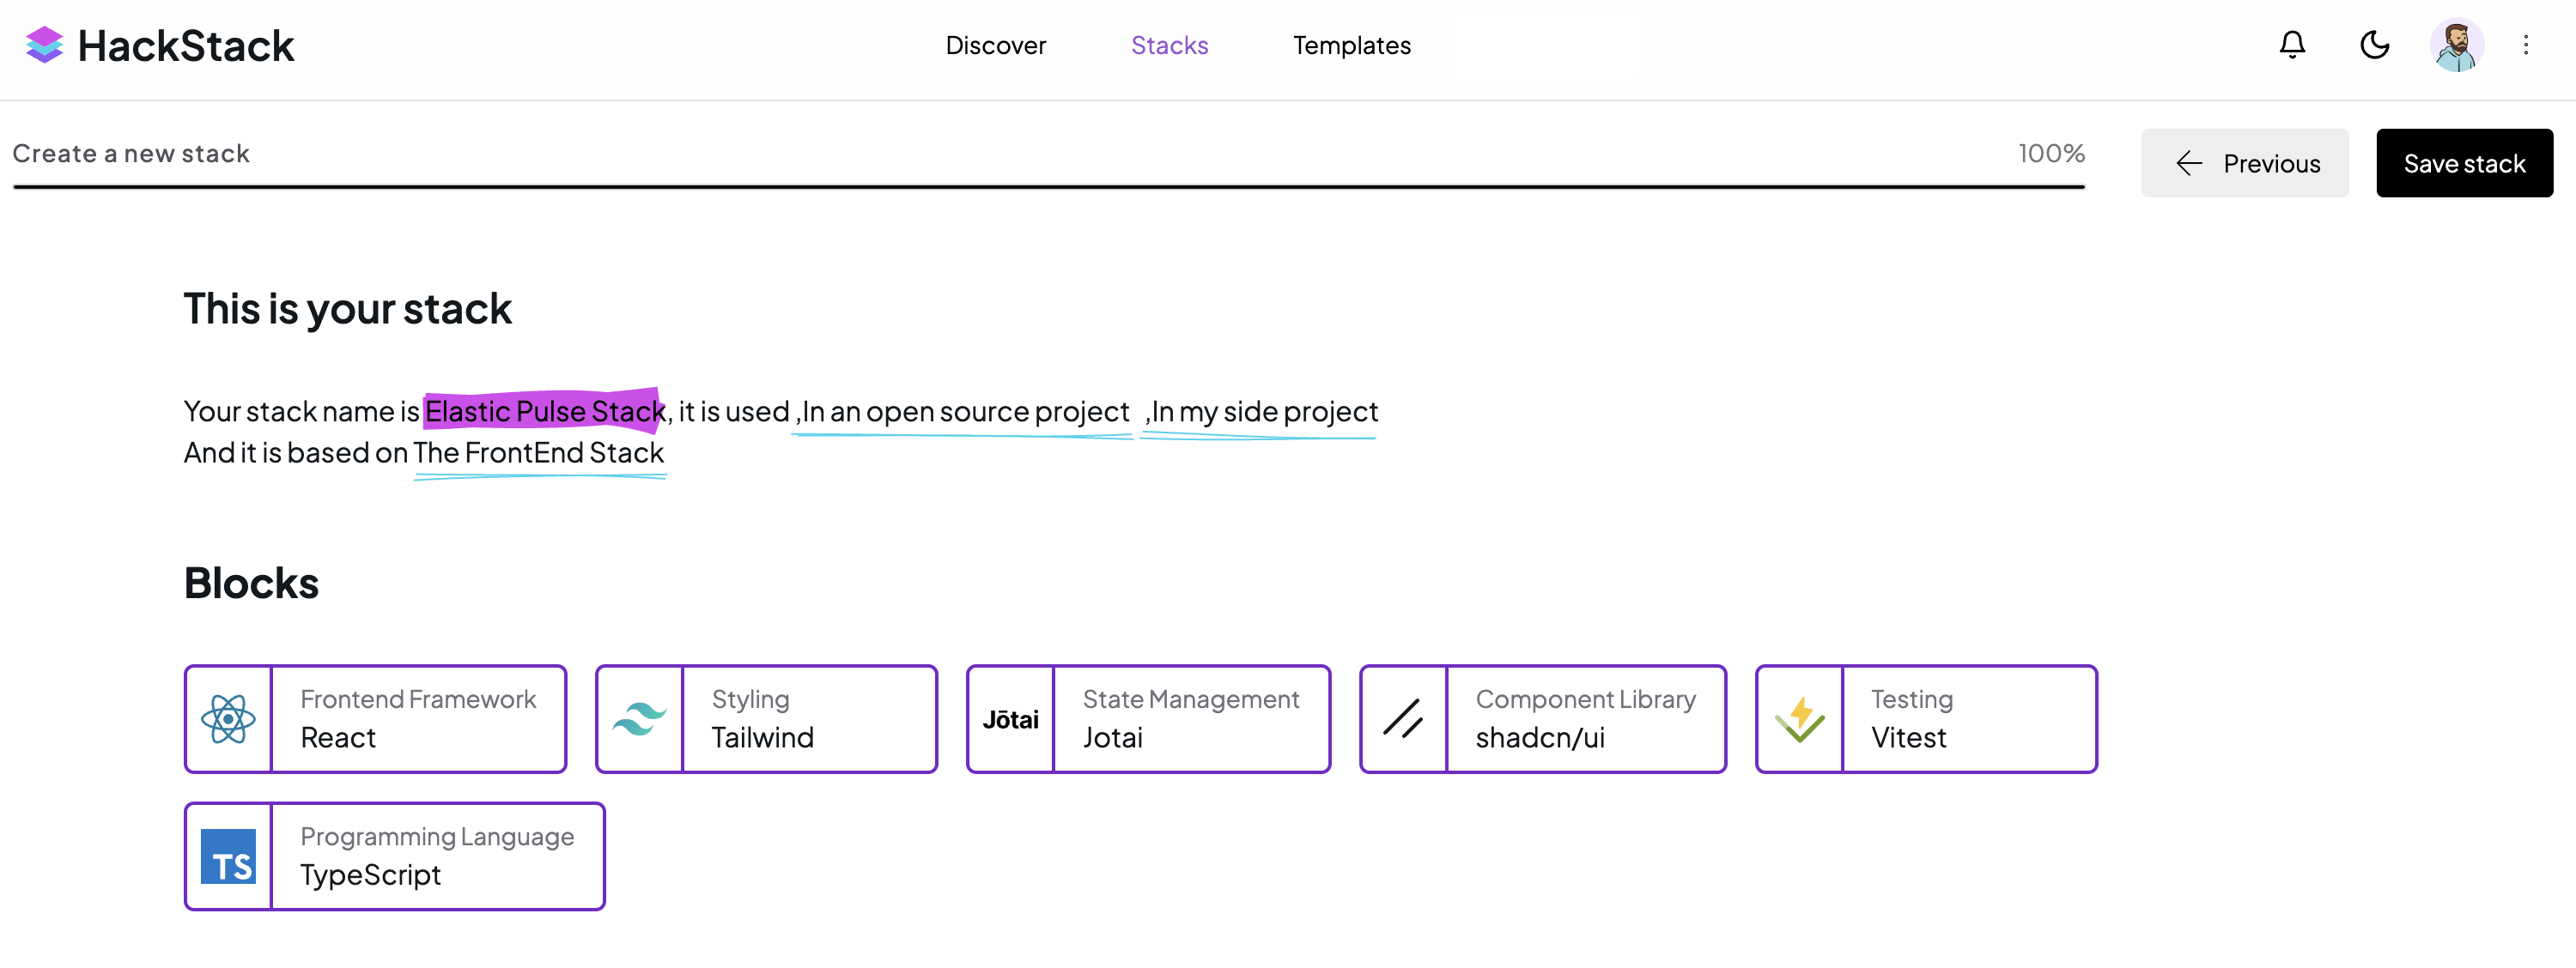
Task: Click the shadcn/ui slash icon
Action: pyautogui.click(x=1403, y=719)
